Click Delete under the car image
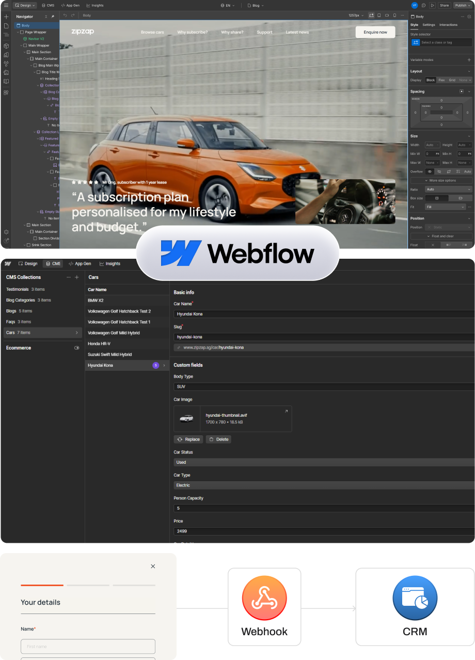This screenshot has width=475, height=660. pos(218,439)
